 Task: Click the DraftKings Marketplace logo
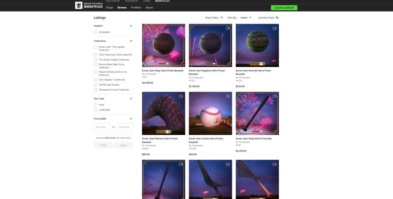point(89,5)
